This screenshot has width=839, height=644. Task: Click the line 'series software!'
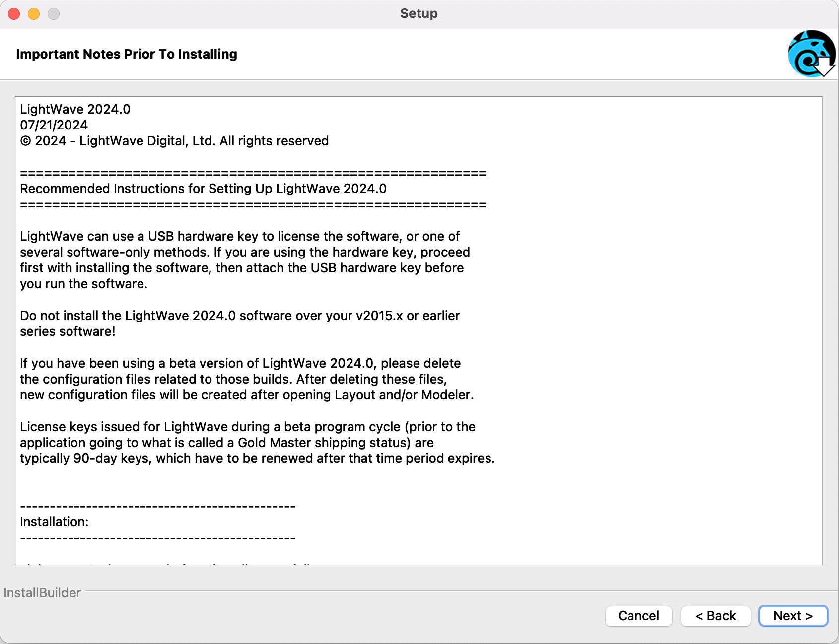(x=68, y=331)
